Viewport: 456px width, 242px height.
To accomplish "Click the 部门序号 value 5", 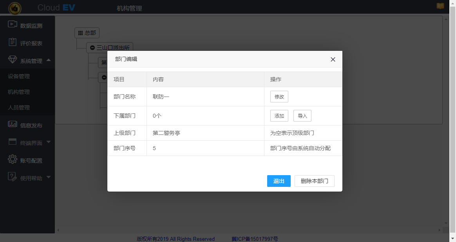I will pos(154,148).
